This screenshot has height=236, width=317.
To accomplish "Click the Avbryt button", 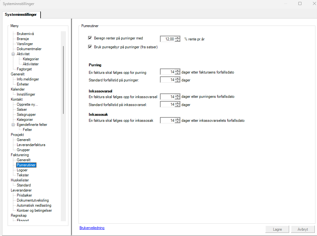I will click(303, 229).
